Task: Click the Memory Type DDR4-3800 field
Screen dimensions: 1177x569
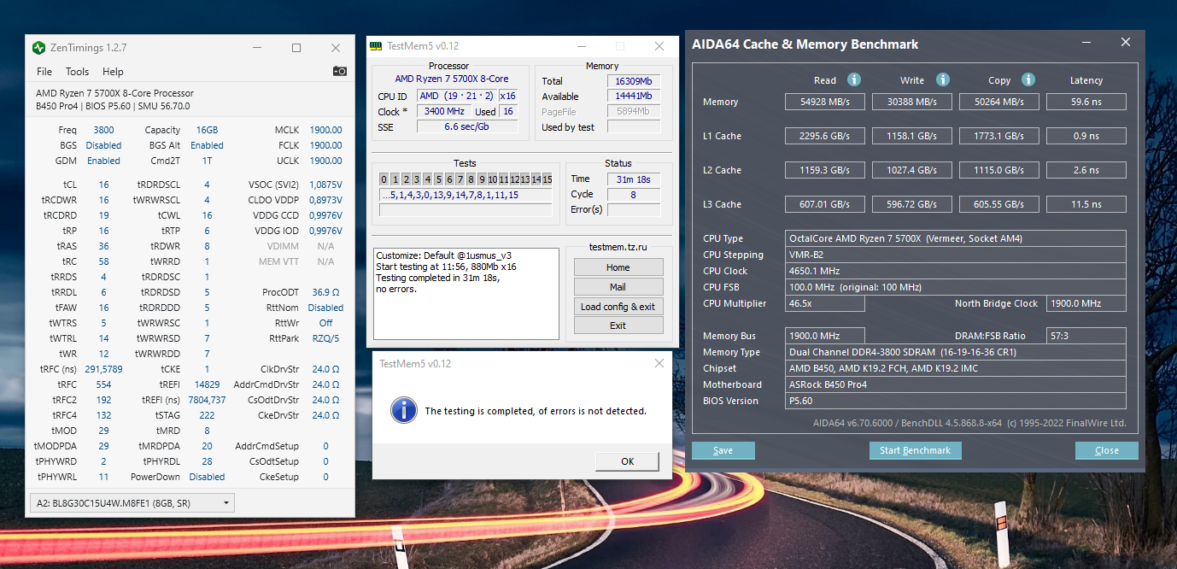Action: click(955, 352)
